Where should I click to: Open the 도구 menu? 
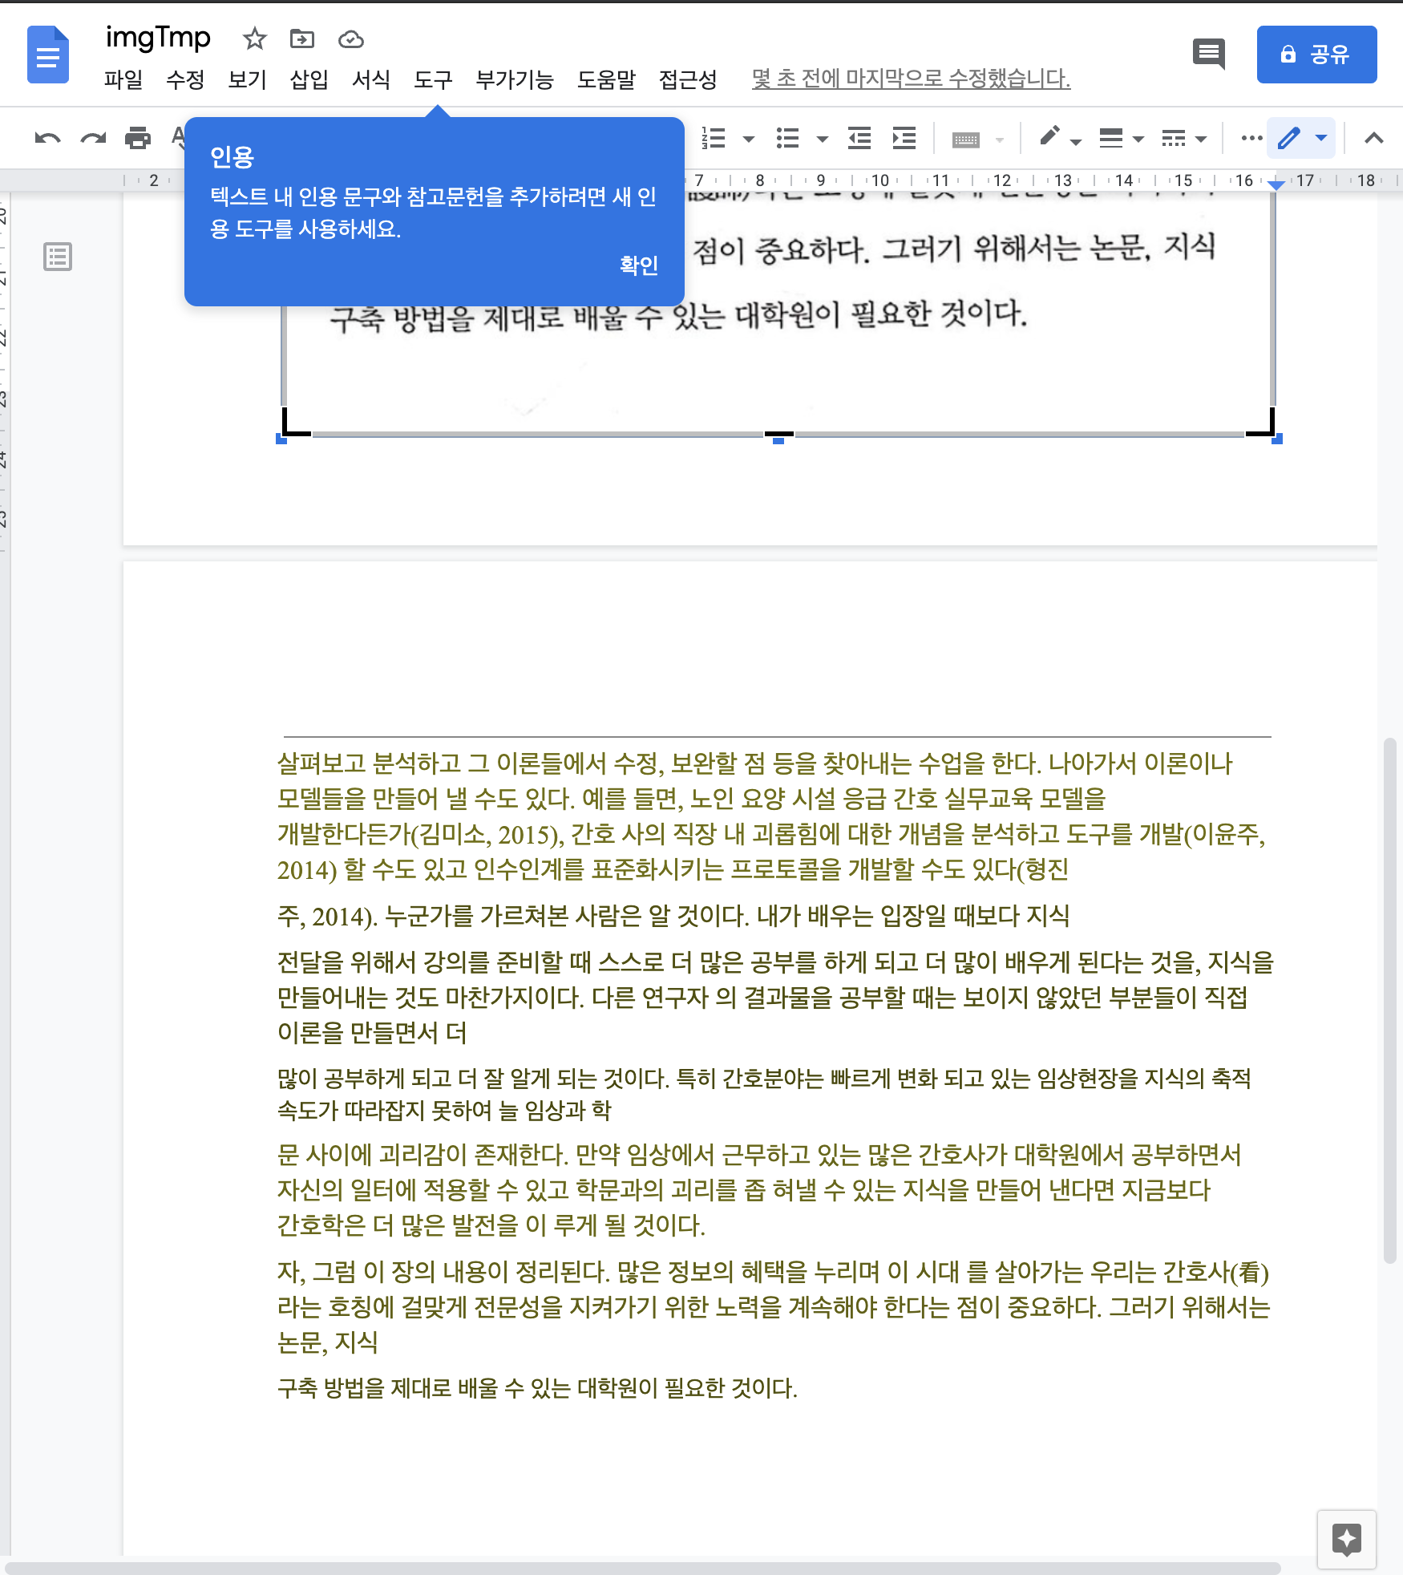(433, 79)
